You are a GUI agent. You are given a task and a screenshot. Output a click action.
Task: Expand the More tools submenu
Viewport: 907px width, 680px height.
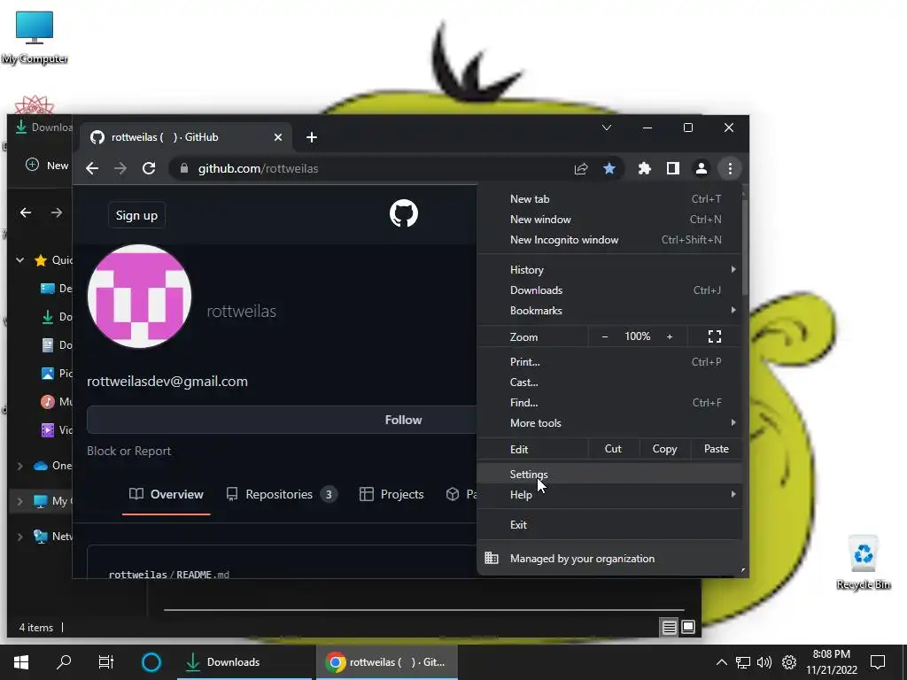(609, 422)
